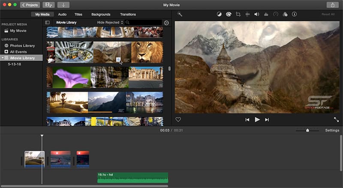The height and width of the screenshot is (188, 343).
Task: Toggle the libraries sidebar list
Action: point(47,22)
